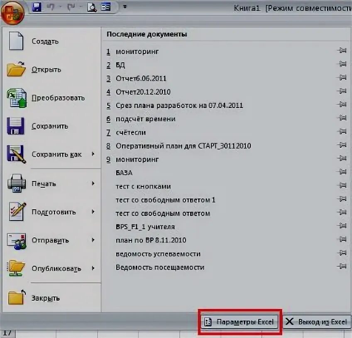Pin the first мониторинг document
The height and width of the screenshot is (338, 352).
coord(342,51)
